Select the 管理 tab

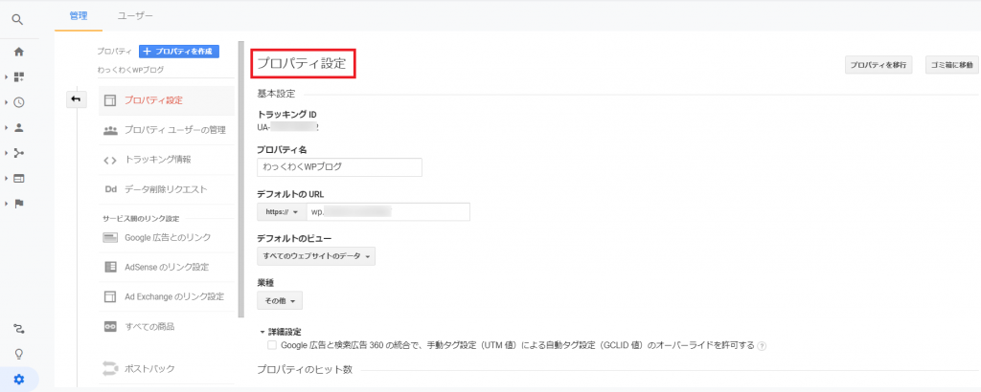tap(79, 16)
